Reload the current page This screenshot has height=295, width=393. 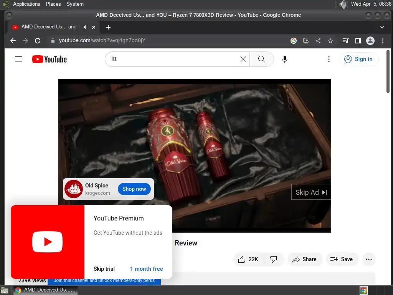click(x=38, y=41)
